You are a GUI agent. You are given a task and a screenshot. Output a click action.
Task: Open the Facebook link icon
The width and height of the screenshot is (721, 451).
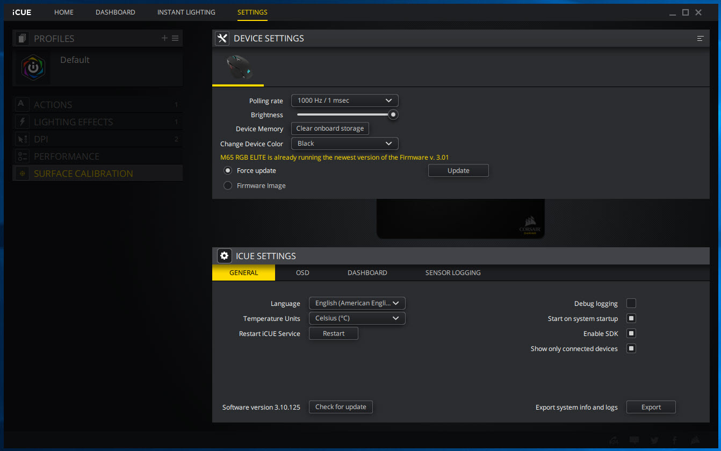[x=674, y=440]
